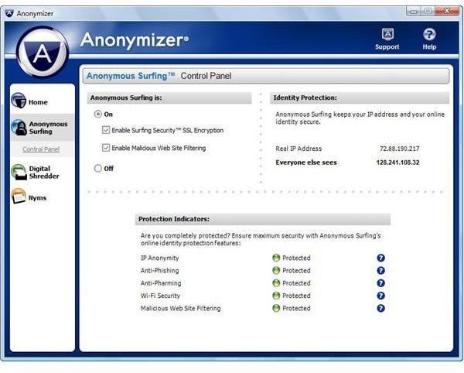Minimize the Anonymizer window
This screenshot has height=373, width=464.
tap(414, 12)
